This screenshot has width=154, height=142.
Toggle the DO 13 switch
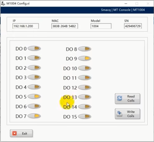pos(84,97)
